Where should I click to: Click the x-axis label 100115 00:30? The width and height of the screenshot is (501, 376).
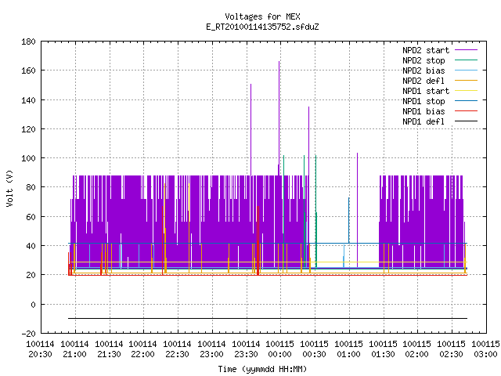tap(315, 349)
